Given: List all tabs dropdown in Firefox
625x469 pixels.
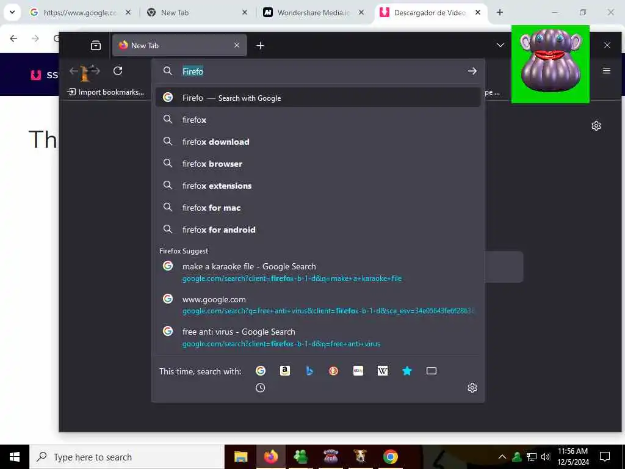Looking at the screenshot, I should (500, 45).
